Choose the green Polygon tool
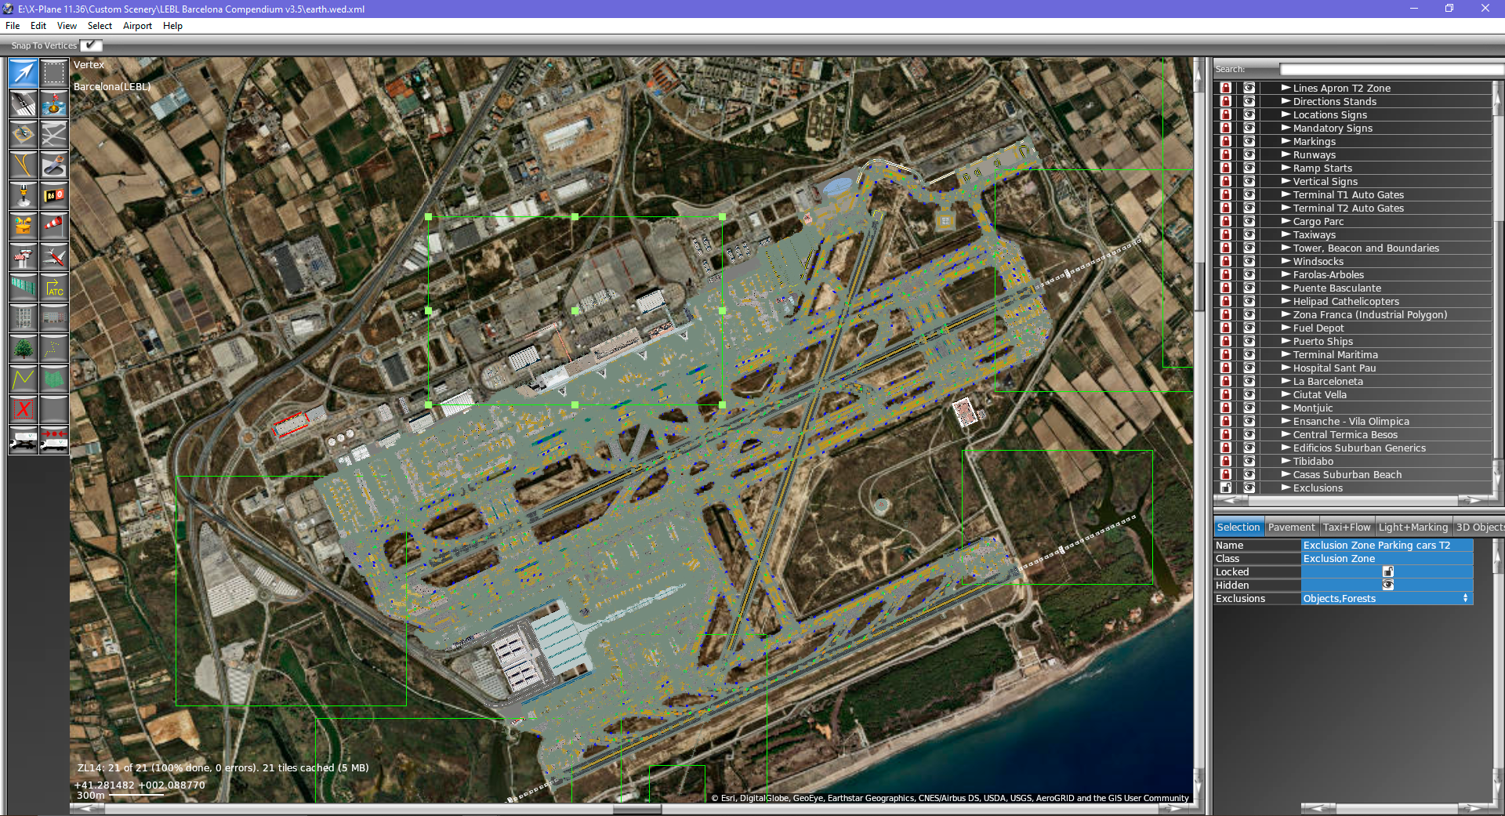This screenshot has width=1505, height=816. tap(54, 379)
